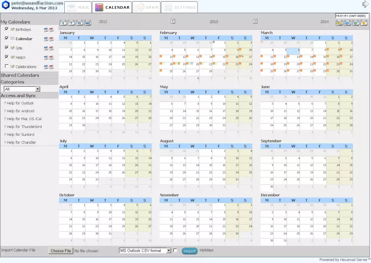The height and width of the screenshot is (263, 371).
Task: Click the logout arrow icon at top right
Action: (365, 4)
